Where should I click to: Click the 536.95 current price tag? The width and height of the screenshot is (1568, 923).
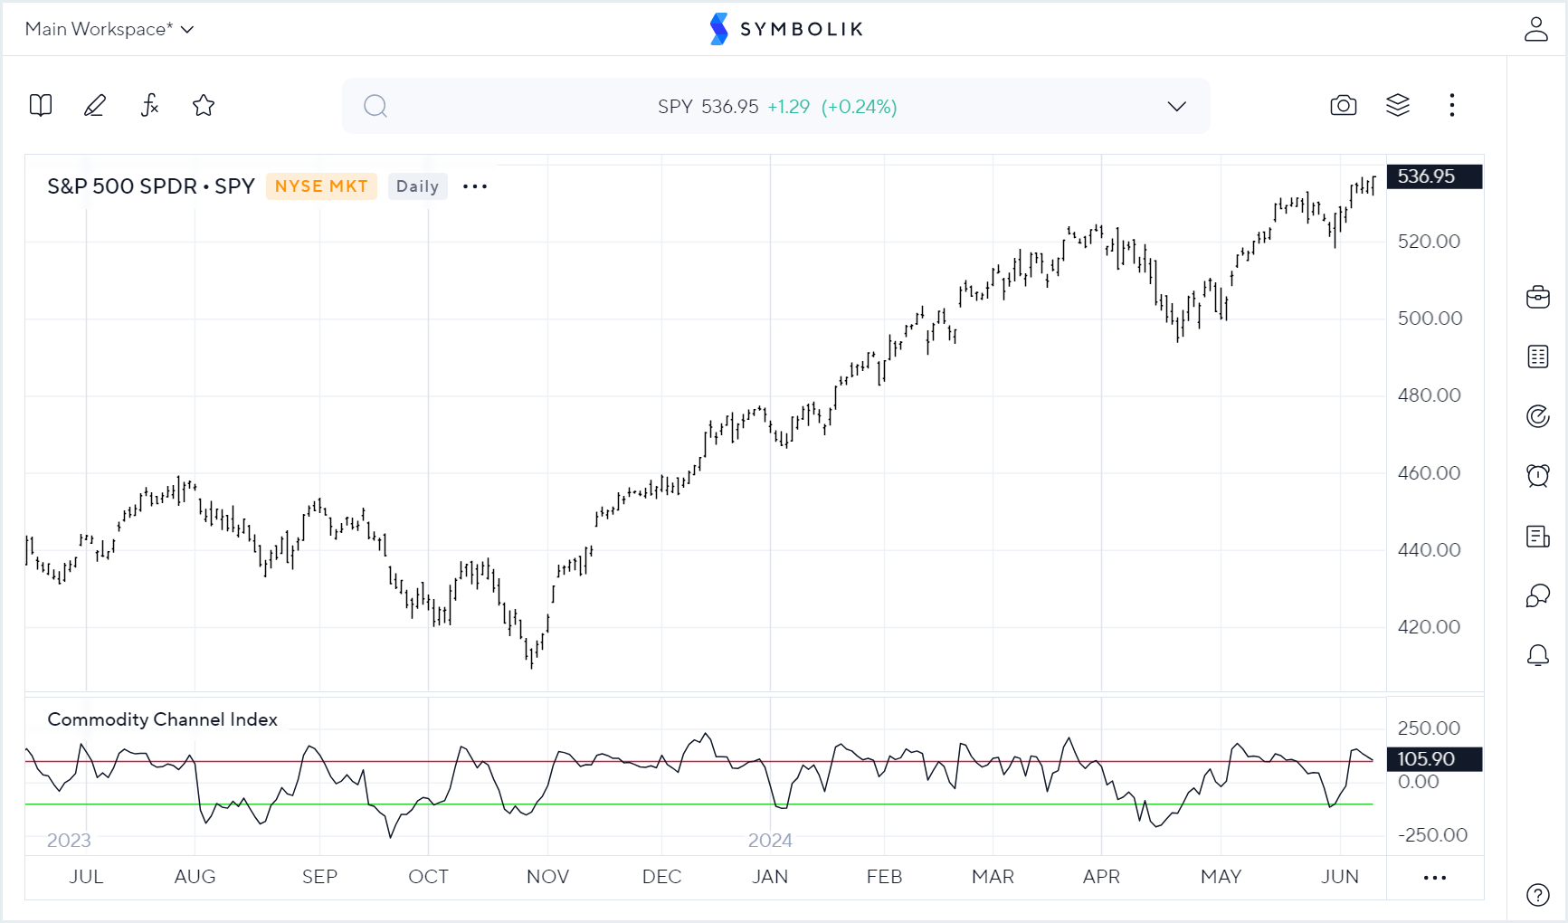(x=1435, y=176)
